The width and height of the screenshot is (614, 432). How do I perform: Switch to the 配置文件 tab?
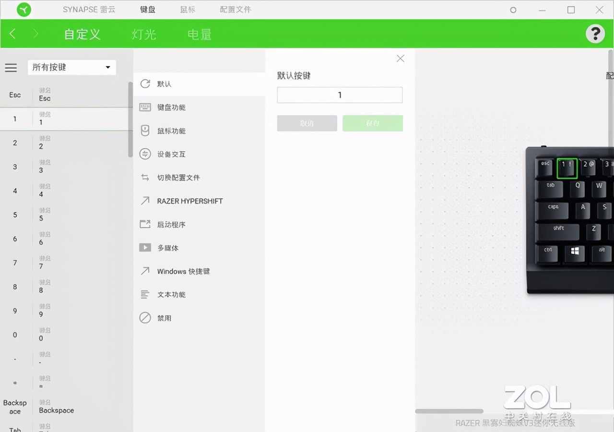[236, 10]
